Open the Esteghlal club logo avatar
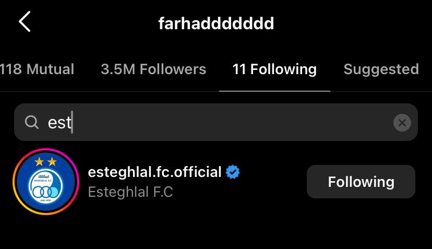 (46, 182)
